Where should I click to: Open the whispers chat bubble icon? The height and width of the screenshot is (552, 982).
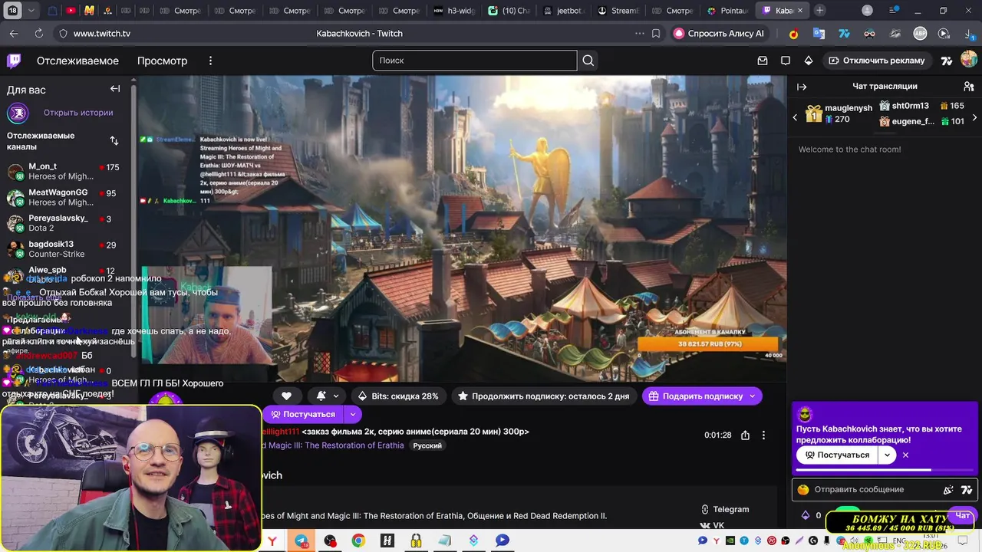tap(785, 61)
